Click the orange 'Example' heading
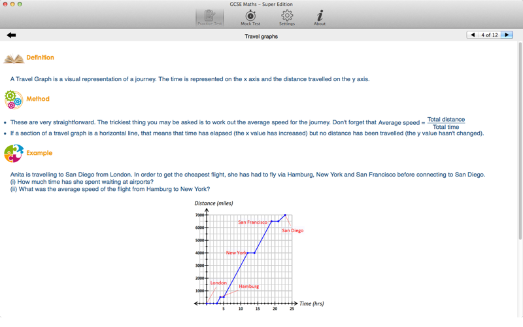The height and width of the screenshot is (327, 523). click(39, 153)
